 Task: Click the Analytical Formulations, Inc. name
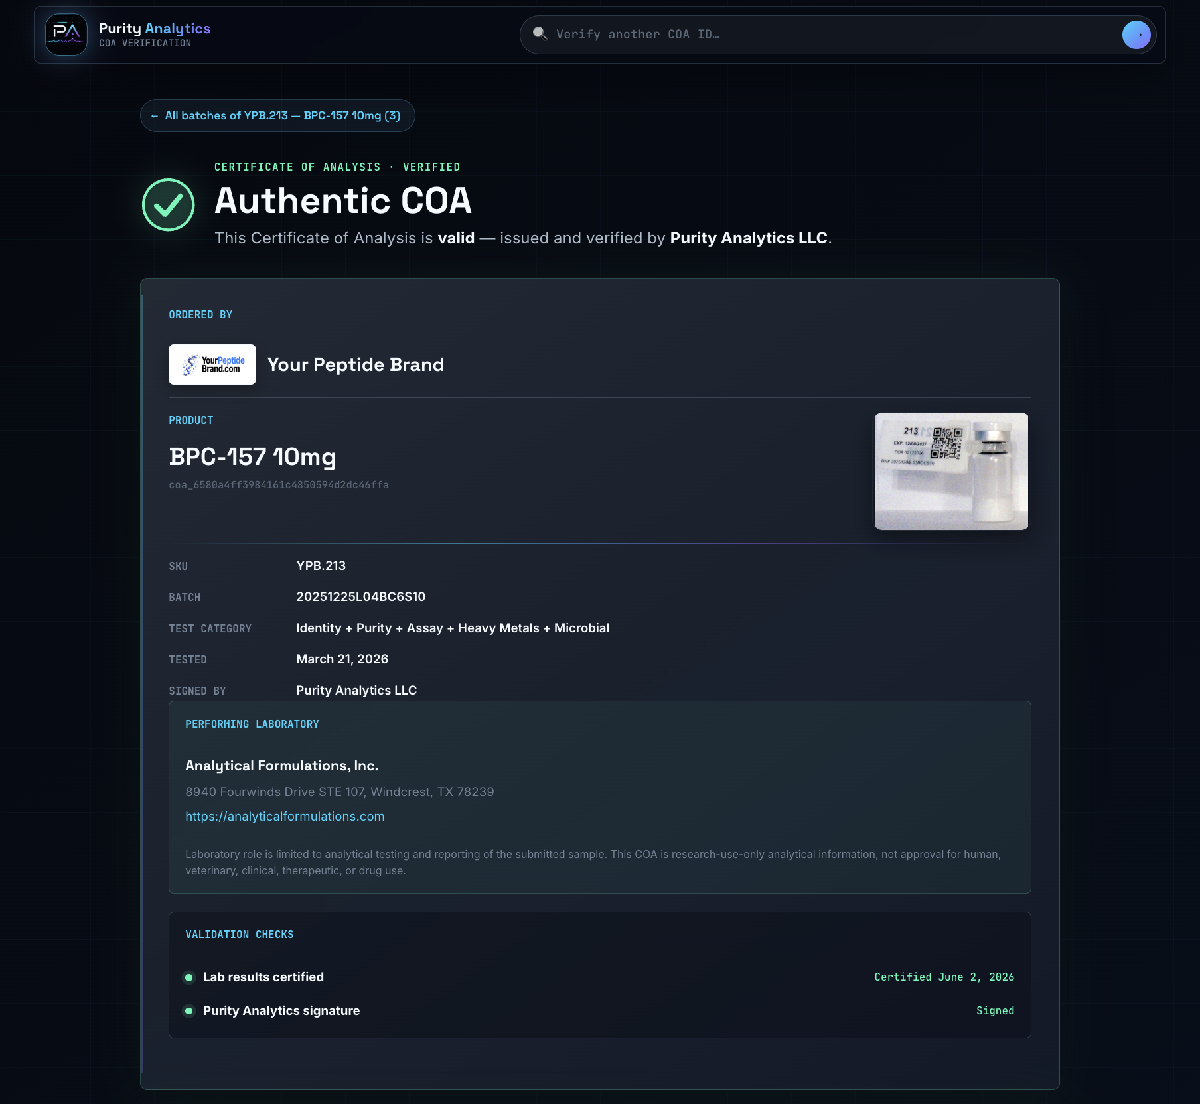coord(282,766)
